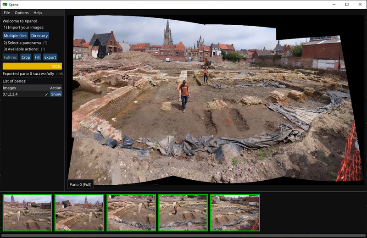The height and width of the screenshot is (238, 367).
Task: Click the 'Welcome to Xpano!' text
Action: tap(20, 21)
